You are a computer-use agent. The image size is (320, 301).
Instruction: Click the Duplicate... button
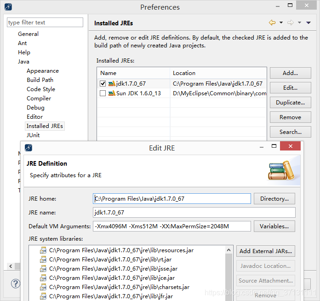tap(291, 102)
